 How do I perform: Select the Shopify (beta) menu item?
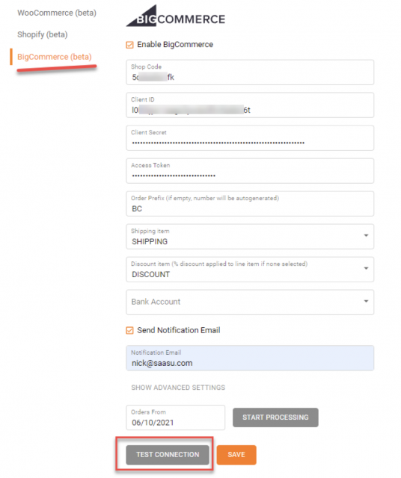point(43,34)
